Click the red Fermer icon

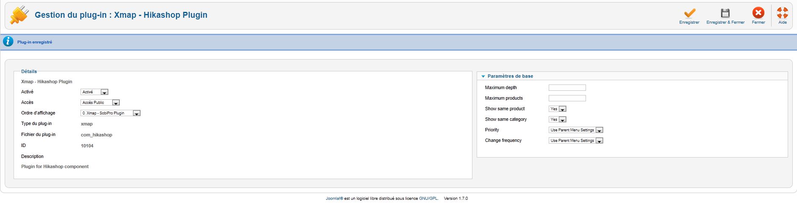tap(758, 13)
